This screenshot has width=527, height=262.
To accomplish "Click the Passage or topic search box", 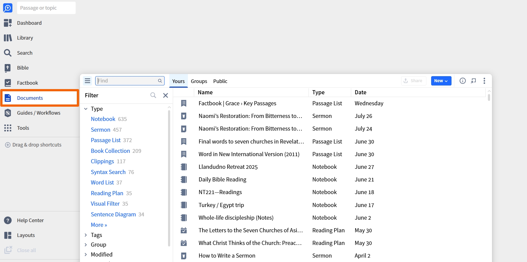I will click(x=46, y=8).
